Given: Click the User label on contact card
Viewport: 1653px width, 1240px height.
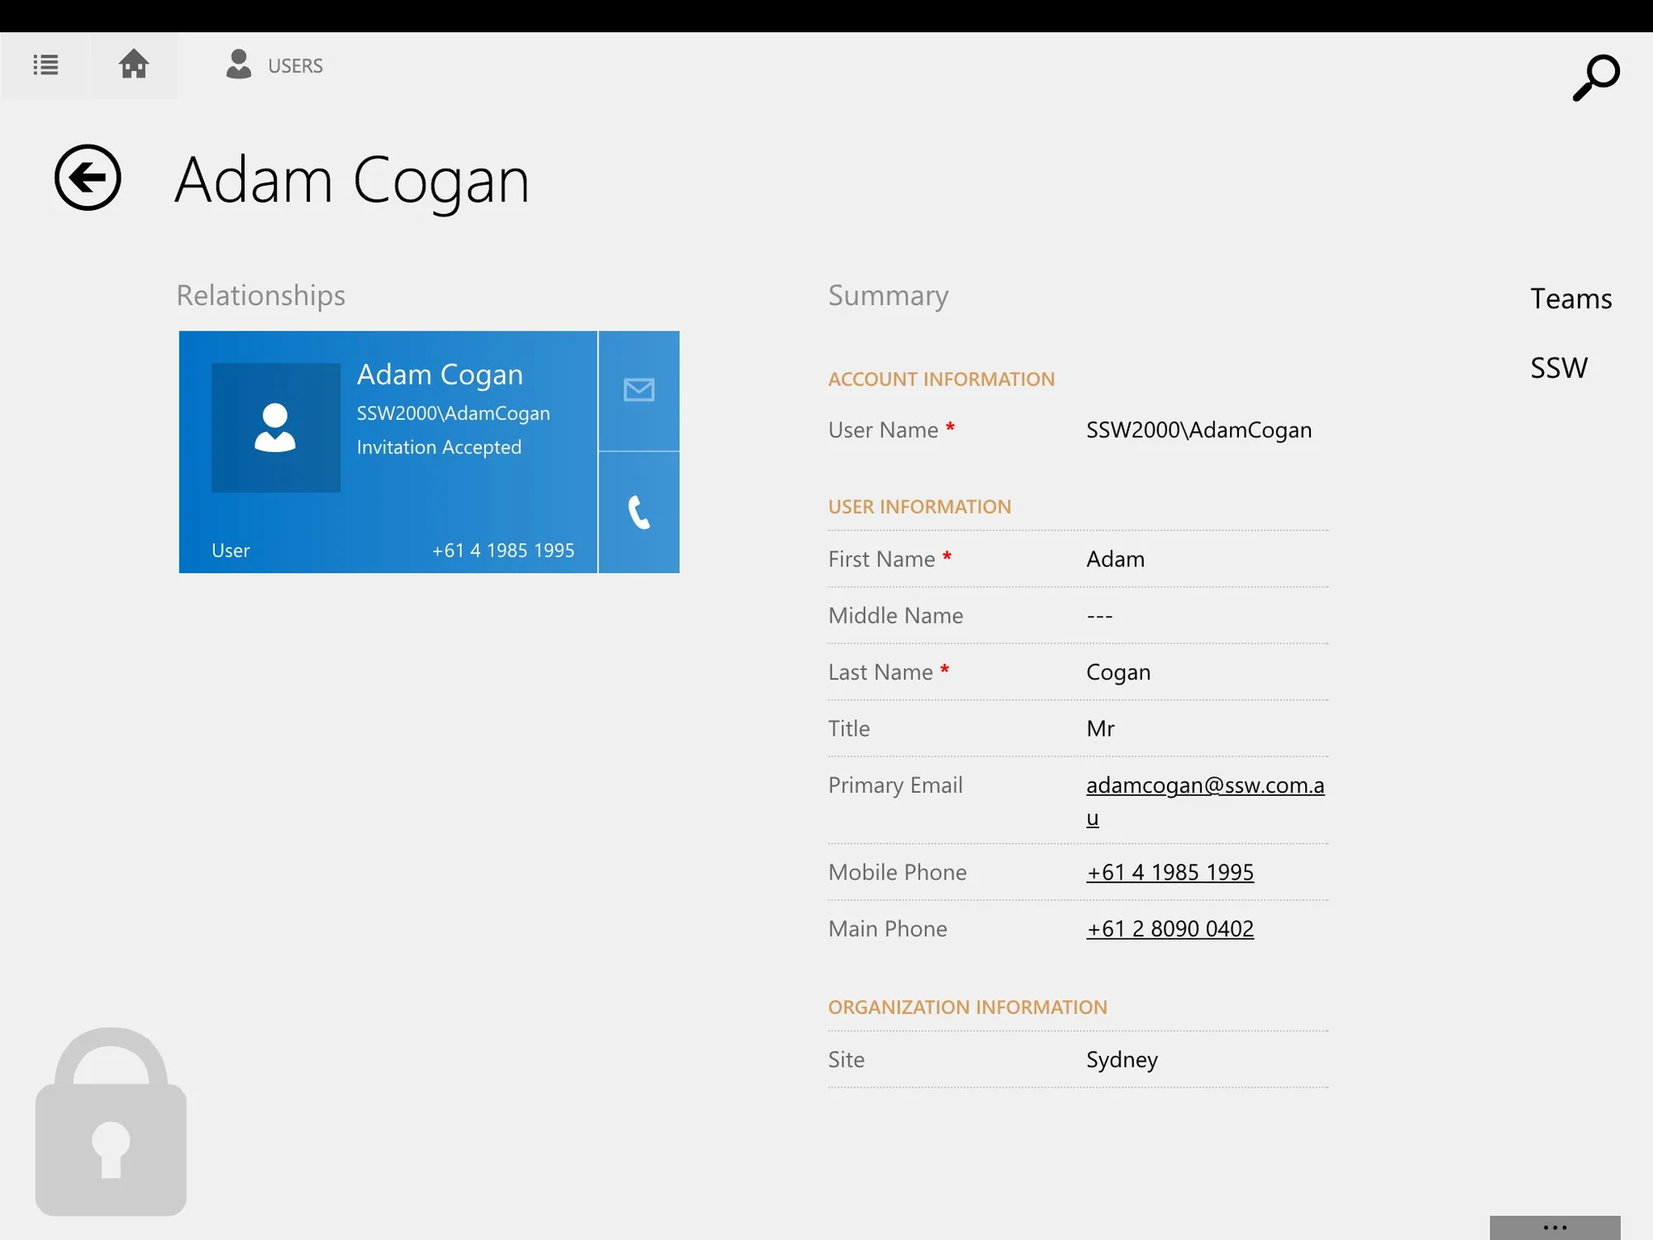Looking at the screenshot, I should tap(230, 551).
